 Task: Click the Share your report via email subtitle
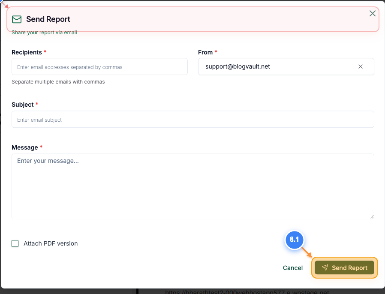point(44,32)
